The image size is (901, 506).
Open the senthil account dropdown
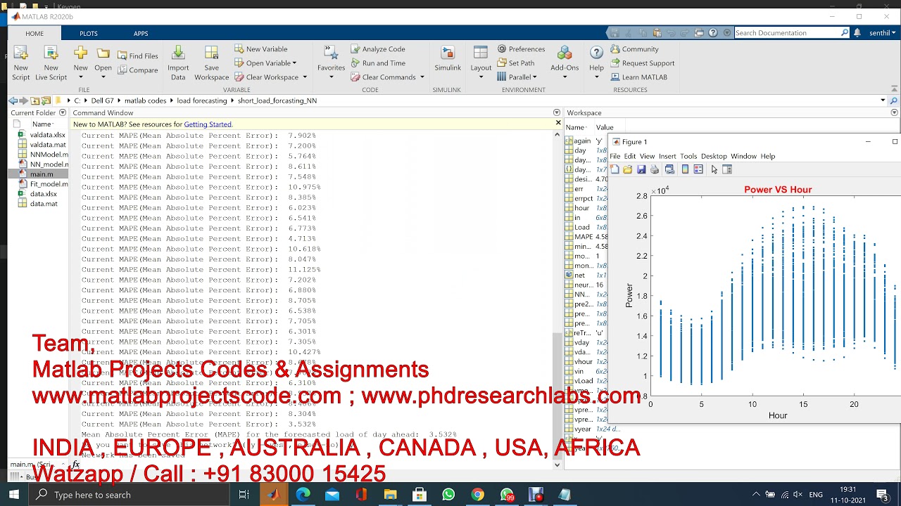pos(883,33)
